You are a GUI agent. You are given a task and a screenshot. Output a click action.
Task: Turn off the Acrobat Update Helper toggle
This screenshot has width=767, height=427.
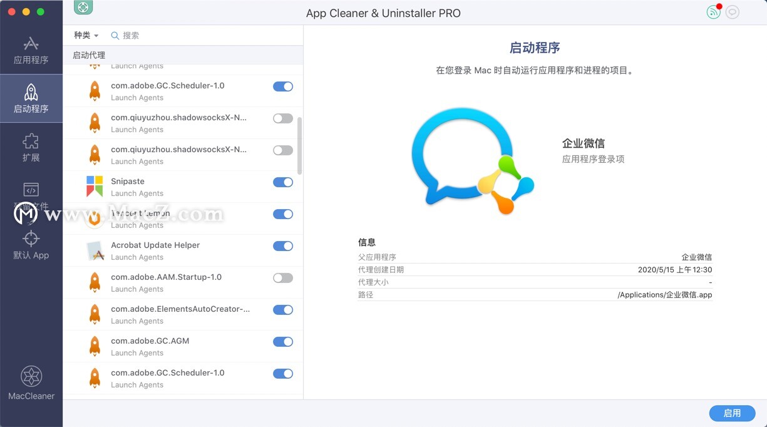282,245
